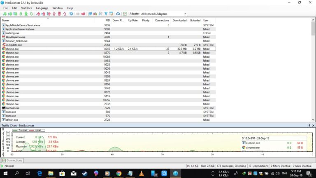Open the cloud sync toolbar icon
This screenshot has height=178, width=316.
pos(118,14)
